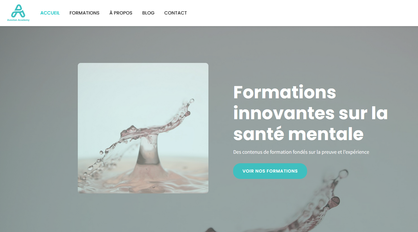Go to the ACCUEIL menu item
Screen dimensions: 418x232
pyautogui.click(x=50, y=13)
